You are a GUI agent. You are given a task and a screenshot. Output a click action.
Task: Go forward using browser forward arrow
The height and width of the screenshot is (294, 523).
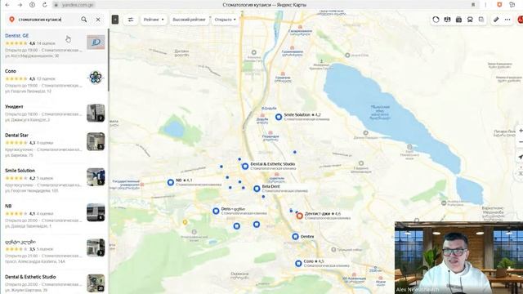click(x=20, y=5)
